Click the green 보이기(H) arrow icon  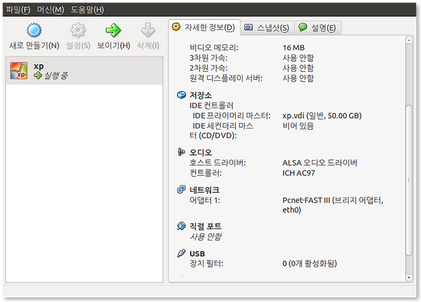coord(113,30)
